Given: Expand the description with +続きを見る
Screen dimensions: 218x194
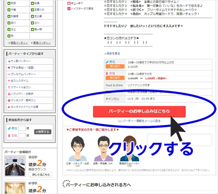Looking at the screenshot, I should (x=112, y=54).
